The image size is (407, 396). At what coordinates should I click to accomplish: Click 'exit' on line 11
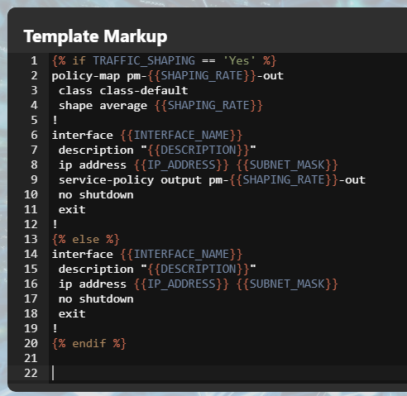(x=72, y=210)
